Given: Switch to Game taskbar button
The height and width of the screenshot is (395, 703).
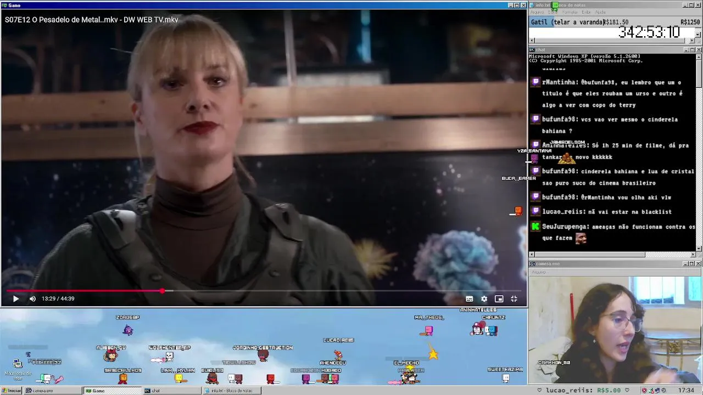Looking at the screenshot, I should [112, 391].
